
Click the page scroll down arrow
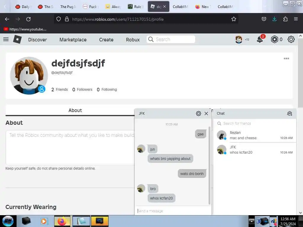pyautogui.click(x=300, y=213)
